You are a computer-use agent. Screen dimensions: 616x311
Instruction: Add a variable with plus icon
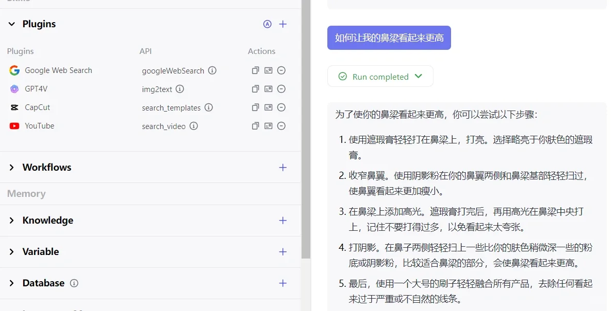click(x=283, y=252)
